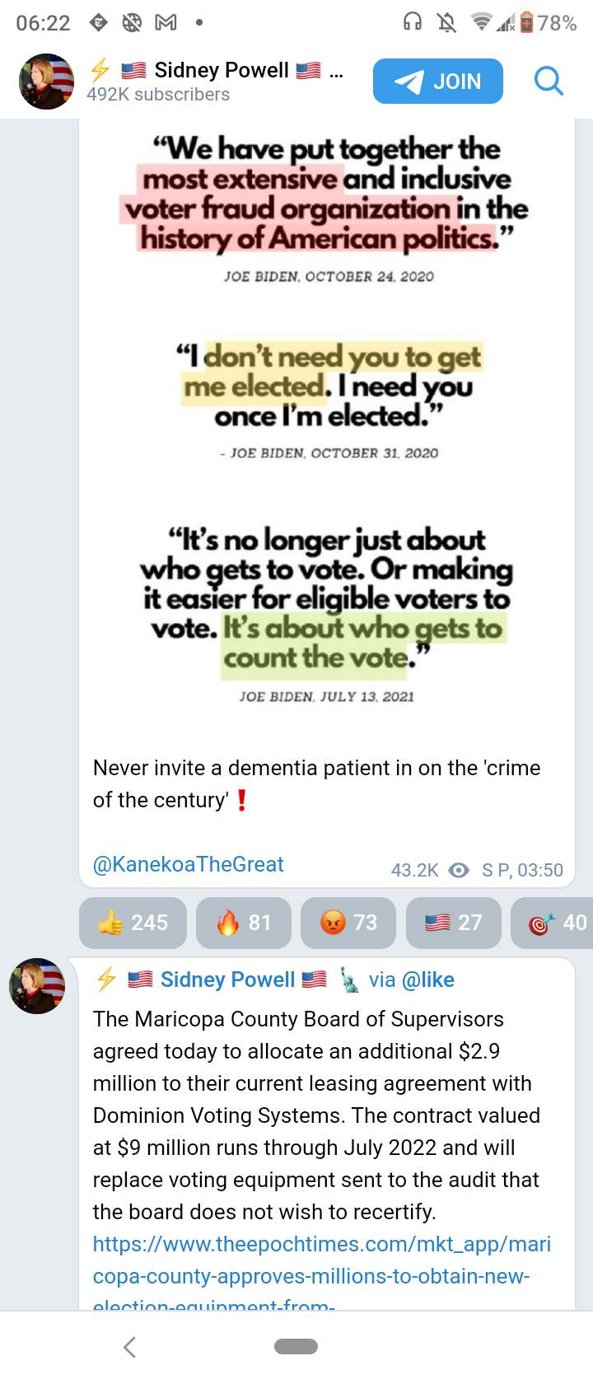Open the channel title Sidney Powell info
Viewport: 593px width, 1384px height.
tap(221, 71)
